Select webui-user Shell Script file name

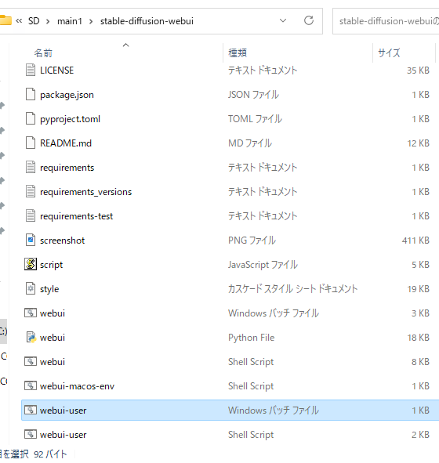click(x=63, y=435)
